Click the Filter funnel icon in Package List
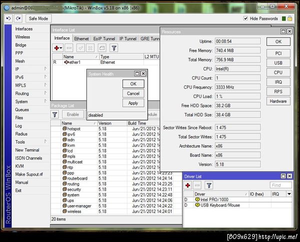The image size is (300, 242). tap(54, 114)
